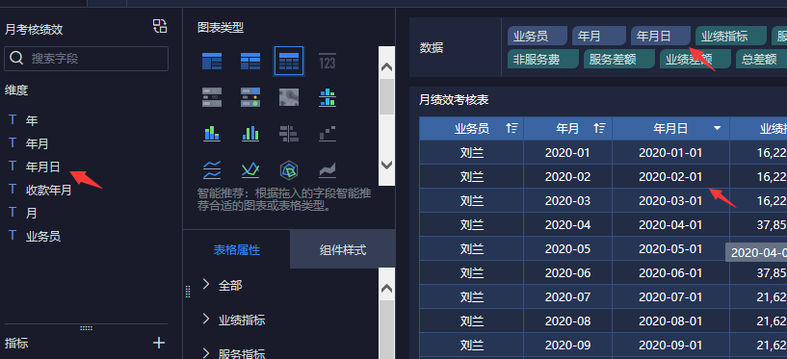787x359 pixels.
Task: Select the cross table chart type
Action: pos(250,62)
